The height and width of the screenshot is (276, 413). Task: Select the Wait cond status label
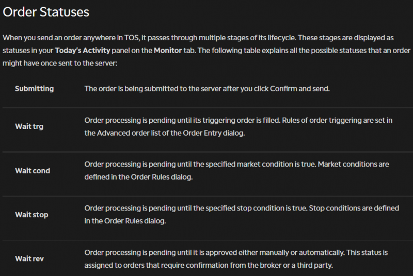(33, 170)
